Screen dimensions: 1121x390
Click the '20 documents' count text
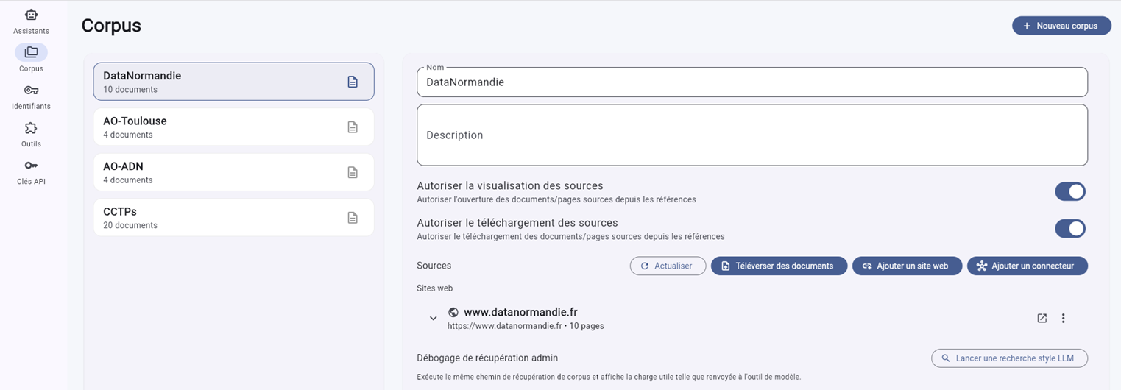point(130,225)
